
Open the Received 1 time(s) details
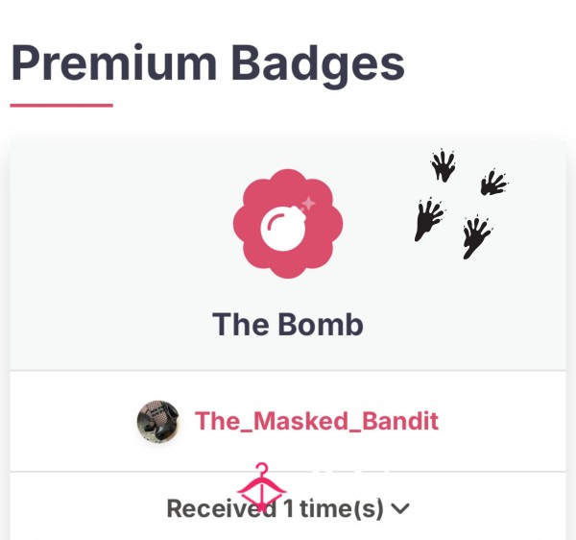[288, 508]
